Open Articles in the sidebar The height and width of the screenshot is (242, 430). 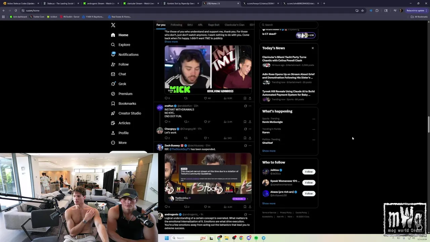coord(121,123)
